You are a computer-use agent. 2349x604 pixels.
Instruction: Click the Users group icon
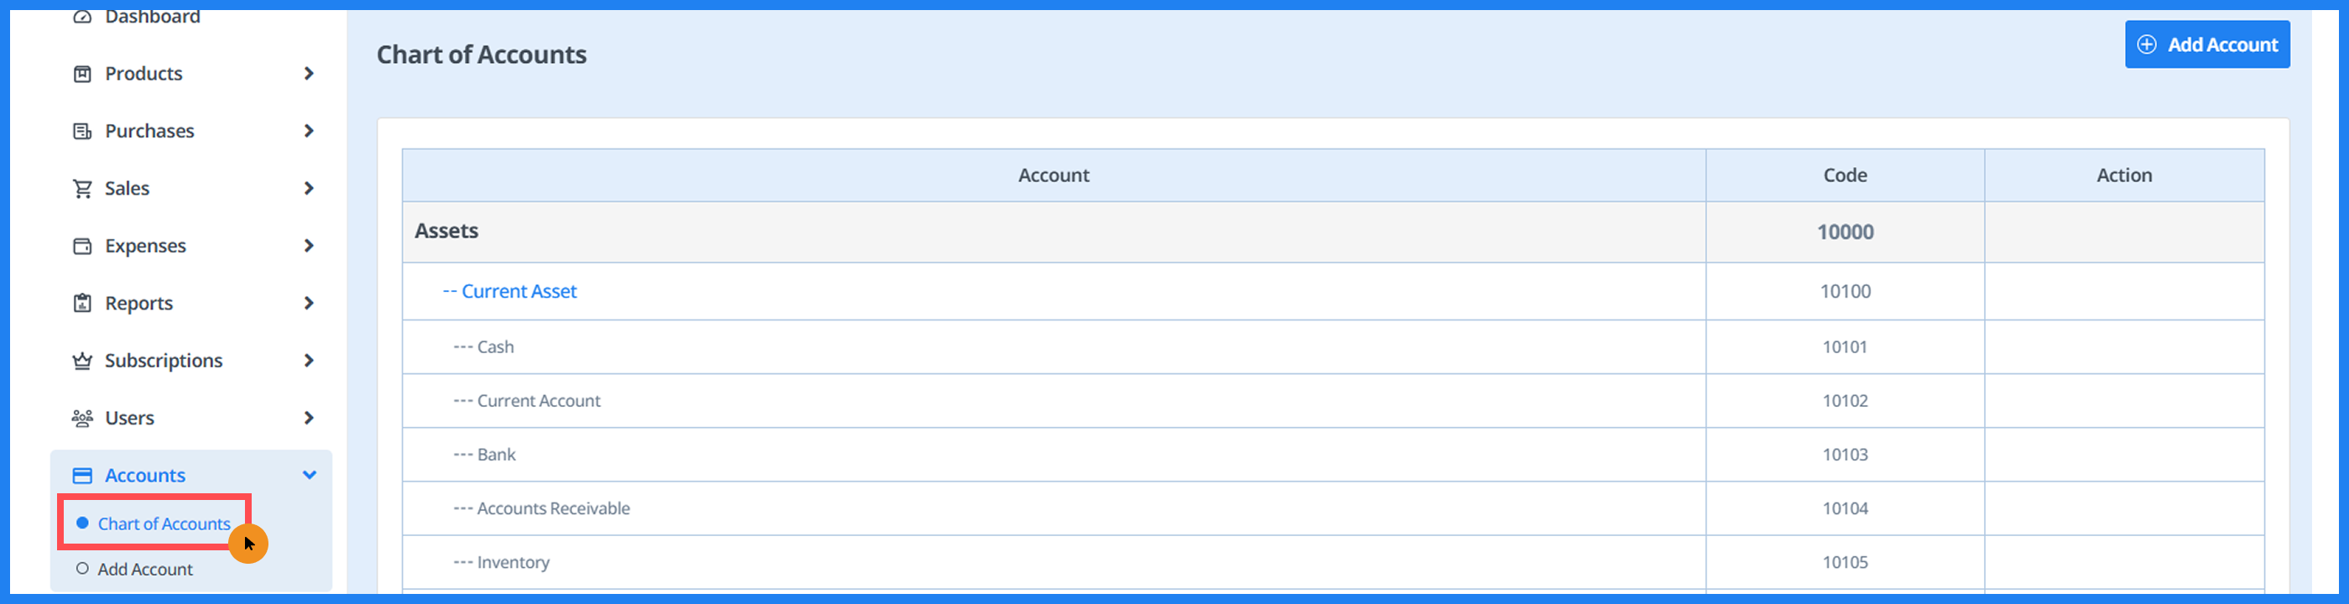click(x=82, y=418)
